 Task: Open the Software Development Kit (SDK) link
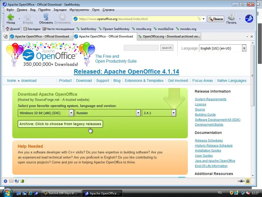217,120
